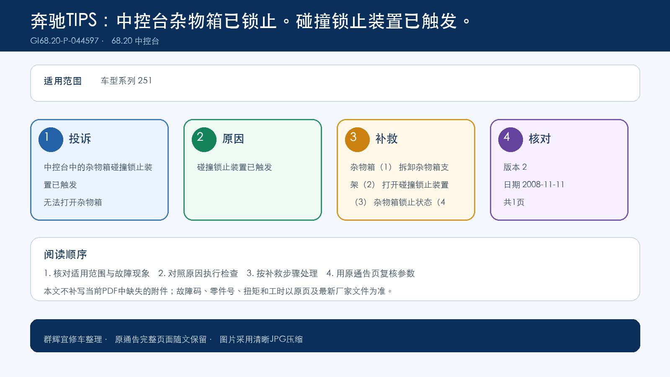The image size is (670, 377).
Task: Click the document number GI68.20-P-044597
Action: [64, 41]
